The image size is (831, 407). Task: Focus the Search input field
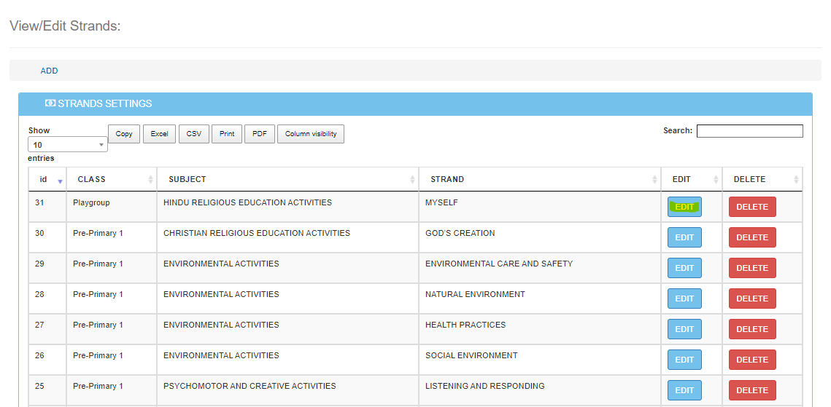[x=749, y=131]
